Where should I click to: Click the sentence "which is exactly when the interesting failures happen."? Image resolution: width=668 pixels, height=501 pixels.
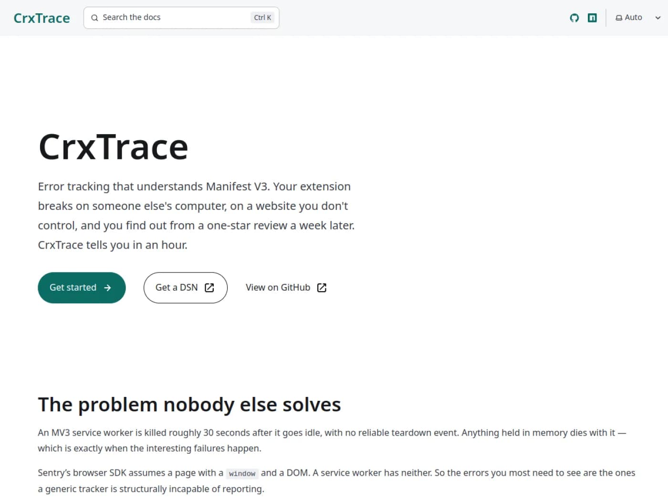tap(149, 449)
